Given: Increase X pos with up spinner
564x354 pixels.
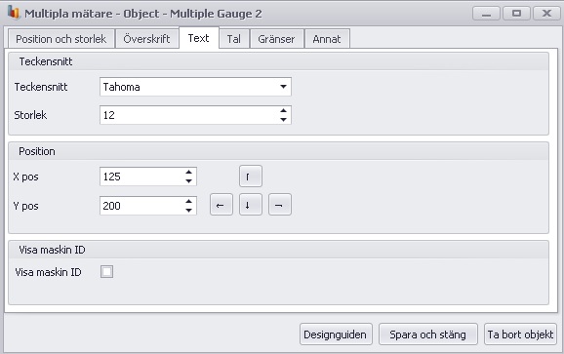Looking at the screenshot, I should point(189,173).
